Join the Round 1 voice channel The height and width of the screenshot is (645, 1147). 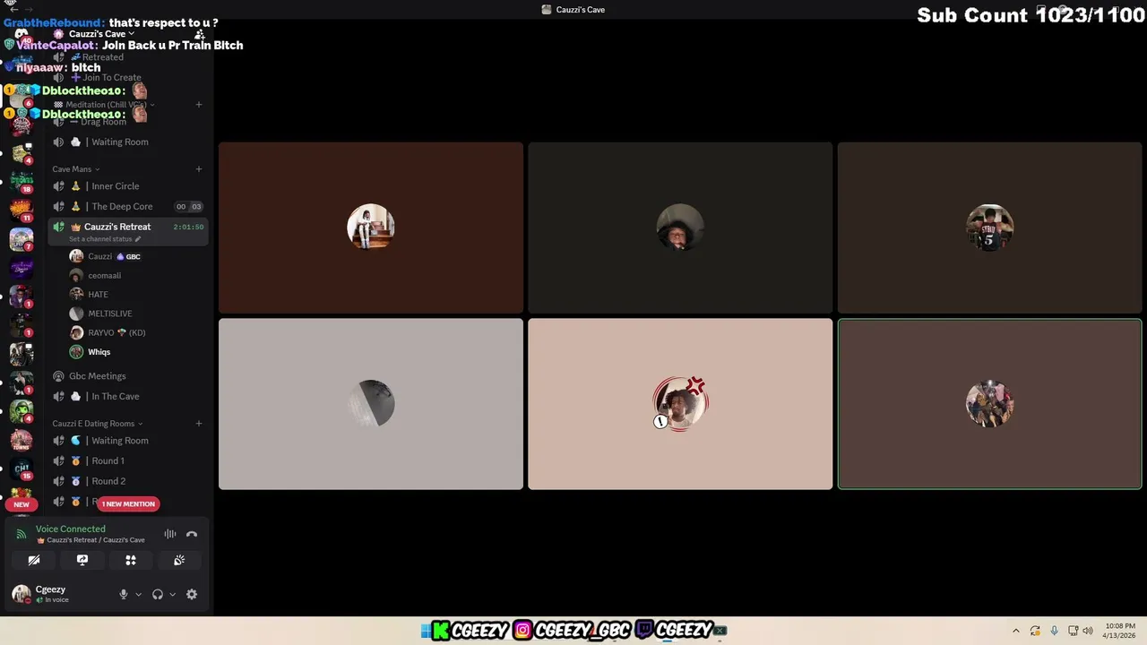coord(128,461)
